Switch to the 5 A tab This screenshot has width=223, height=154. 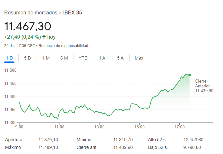coord(120,58)
